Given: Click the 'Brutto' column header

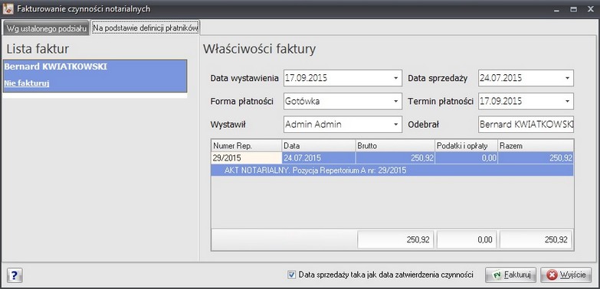Looking at the screenshot, I should tap(395, 146).
